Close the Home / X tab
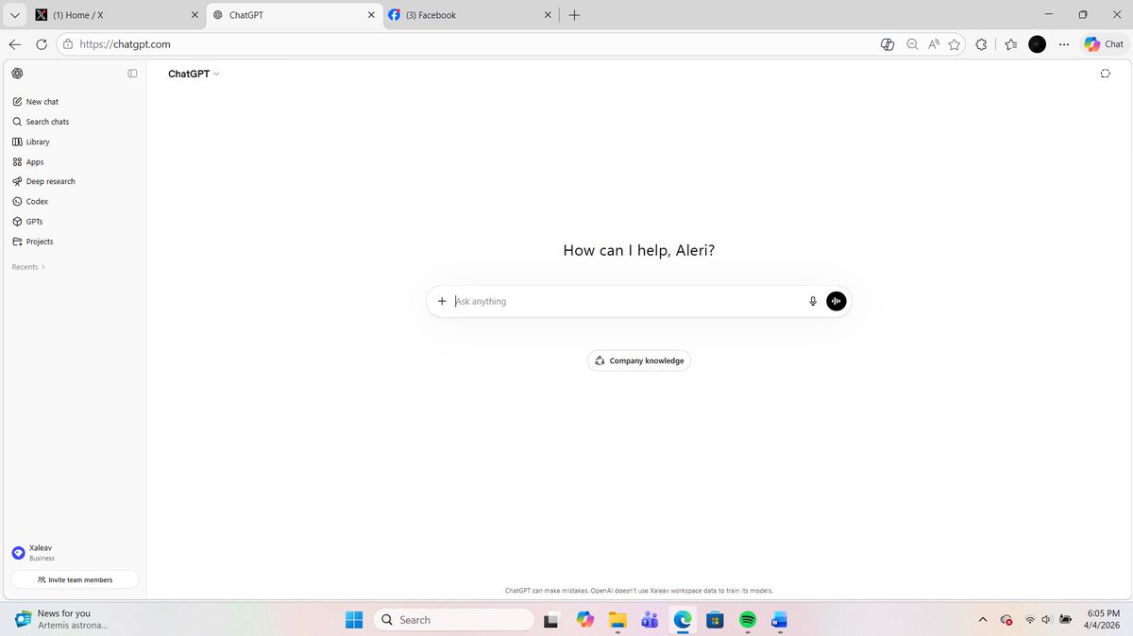 194,15
